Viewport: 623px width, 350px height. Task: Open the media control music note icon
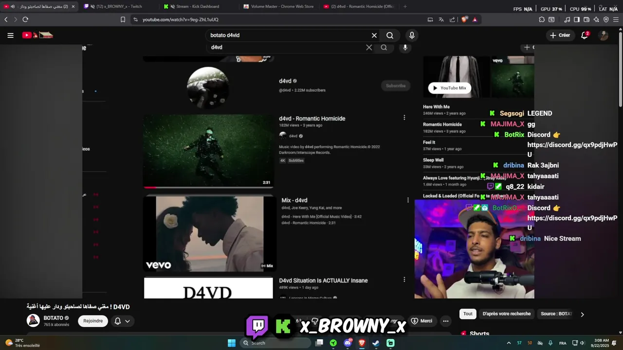pyautogui.click(x=567, y=19)
